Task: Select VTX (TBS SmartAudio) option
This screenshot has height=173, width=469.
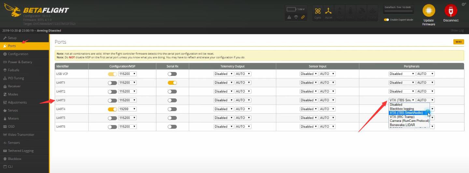Action: coord(409,113)
